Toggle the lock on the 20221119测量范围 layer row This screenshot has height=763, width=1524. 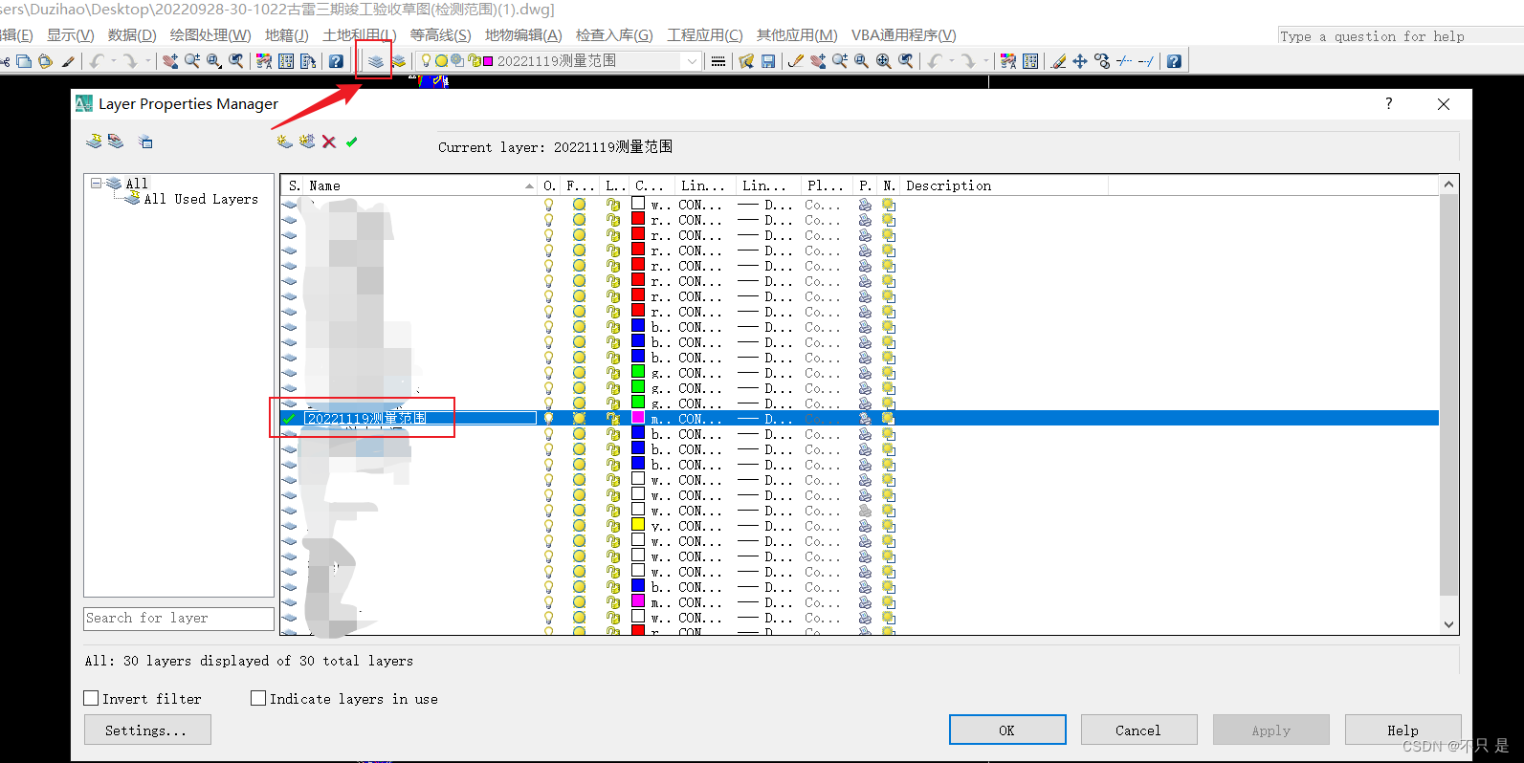coord(613,419)
